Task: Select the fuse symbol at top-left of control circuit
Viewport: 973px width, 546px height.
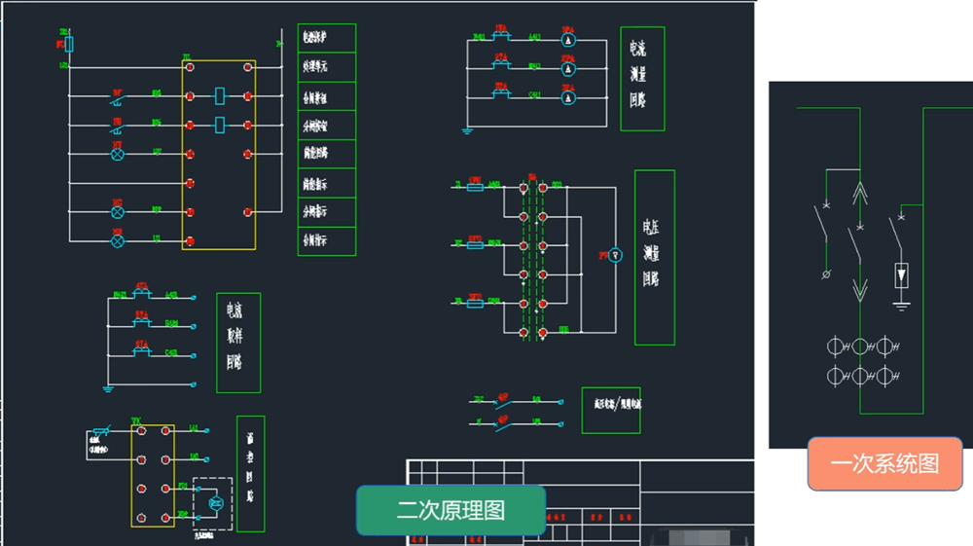Action: pos(69,44)
